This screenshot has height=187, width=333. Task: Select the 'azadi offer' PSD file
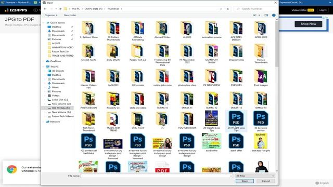(x=236, y=143)
